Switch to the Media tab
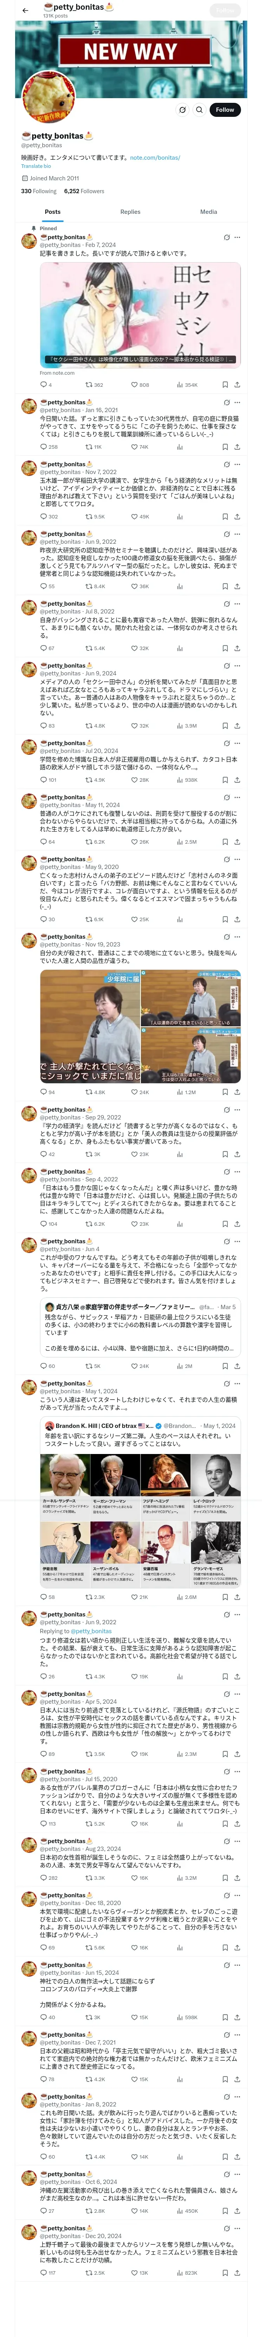 (x=209, y=211)
